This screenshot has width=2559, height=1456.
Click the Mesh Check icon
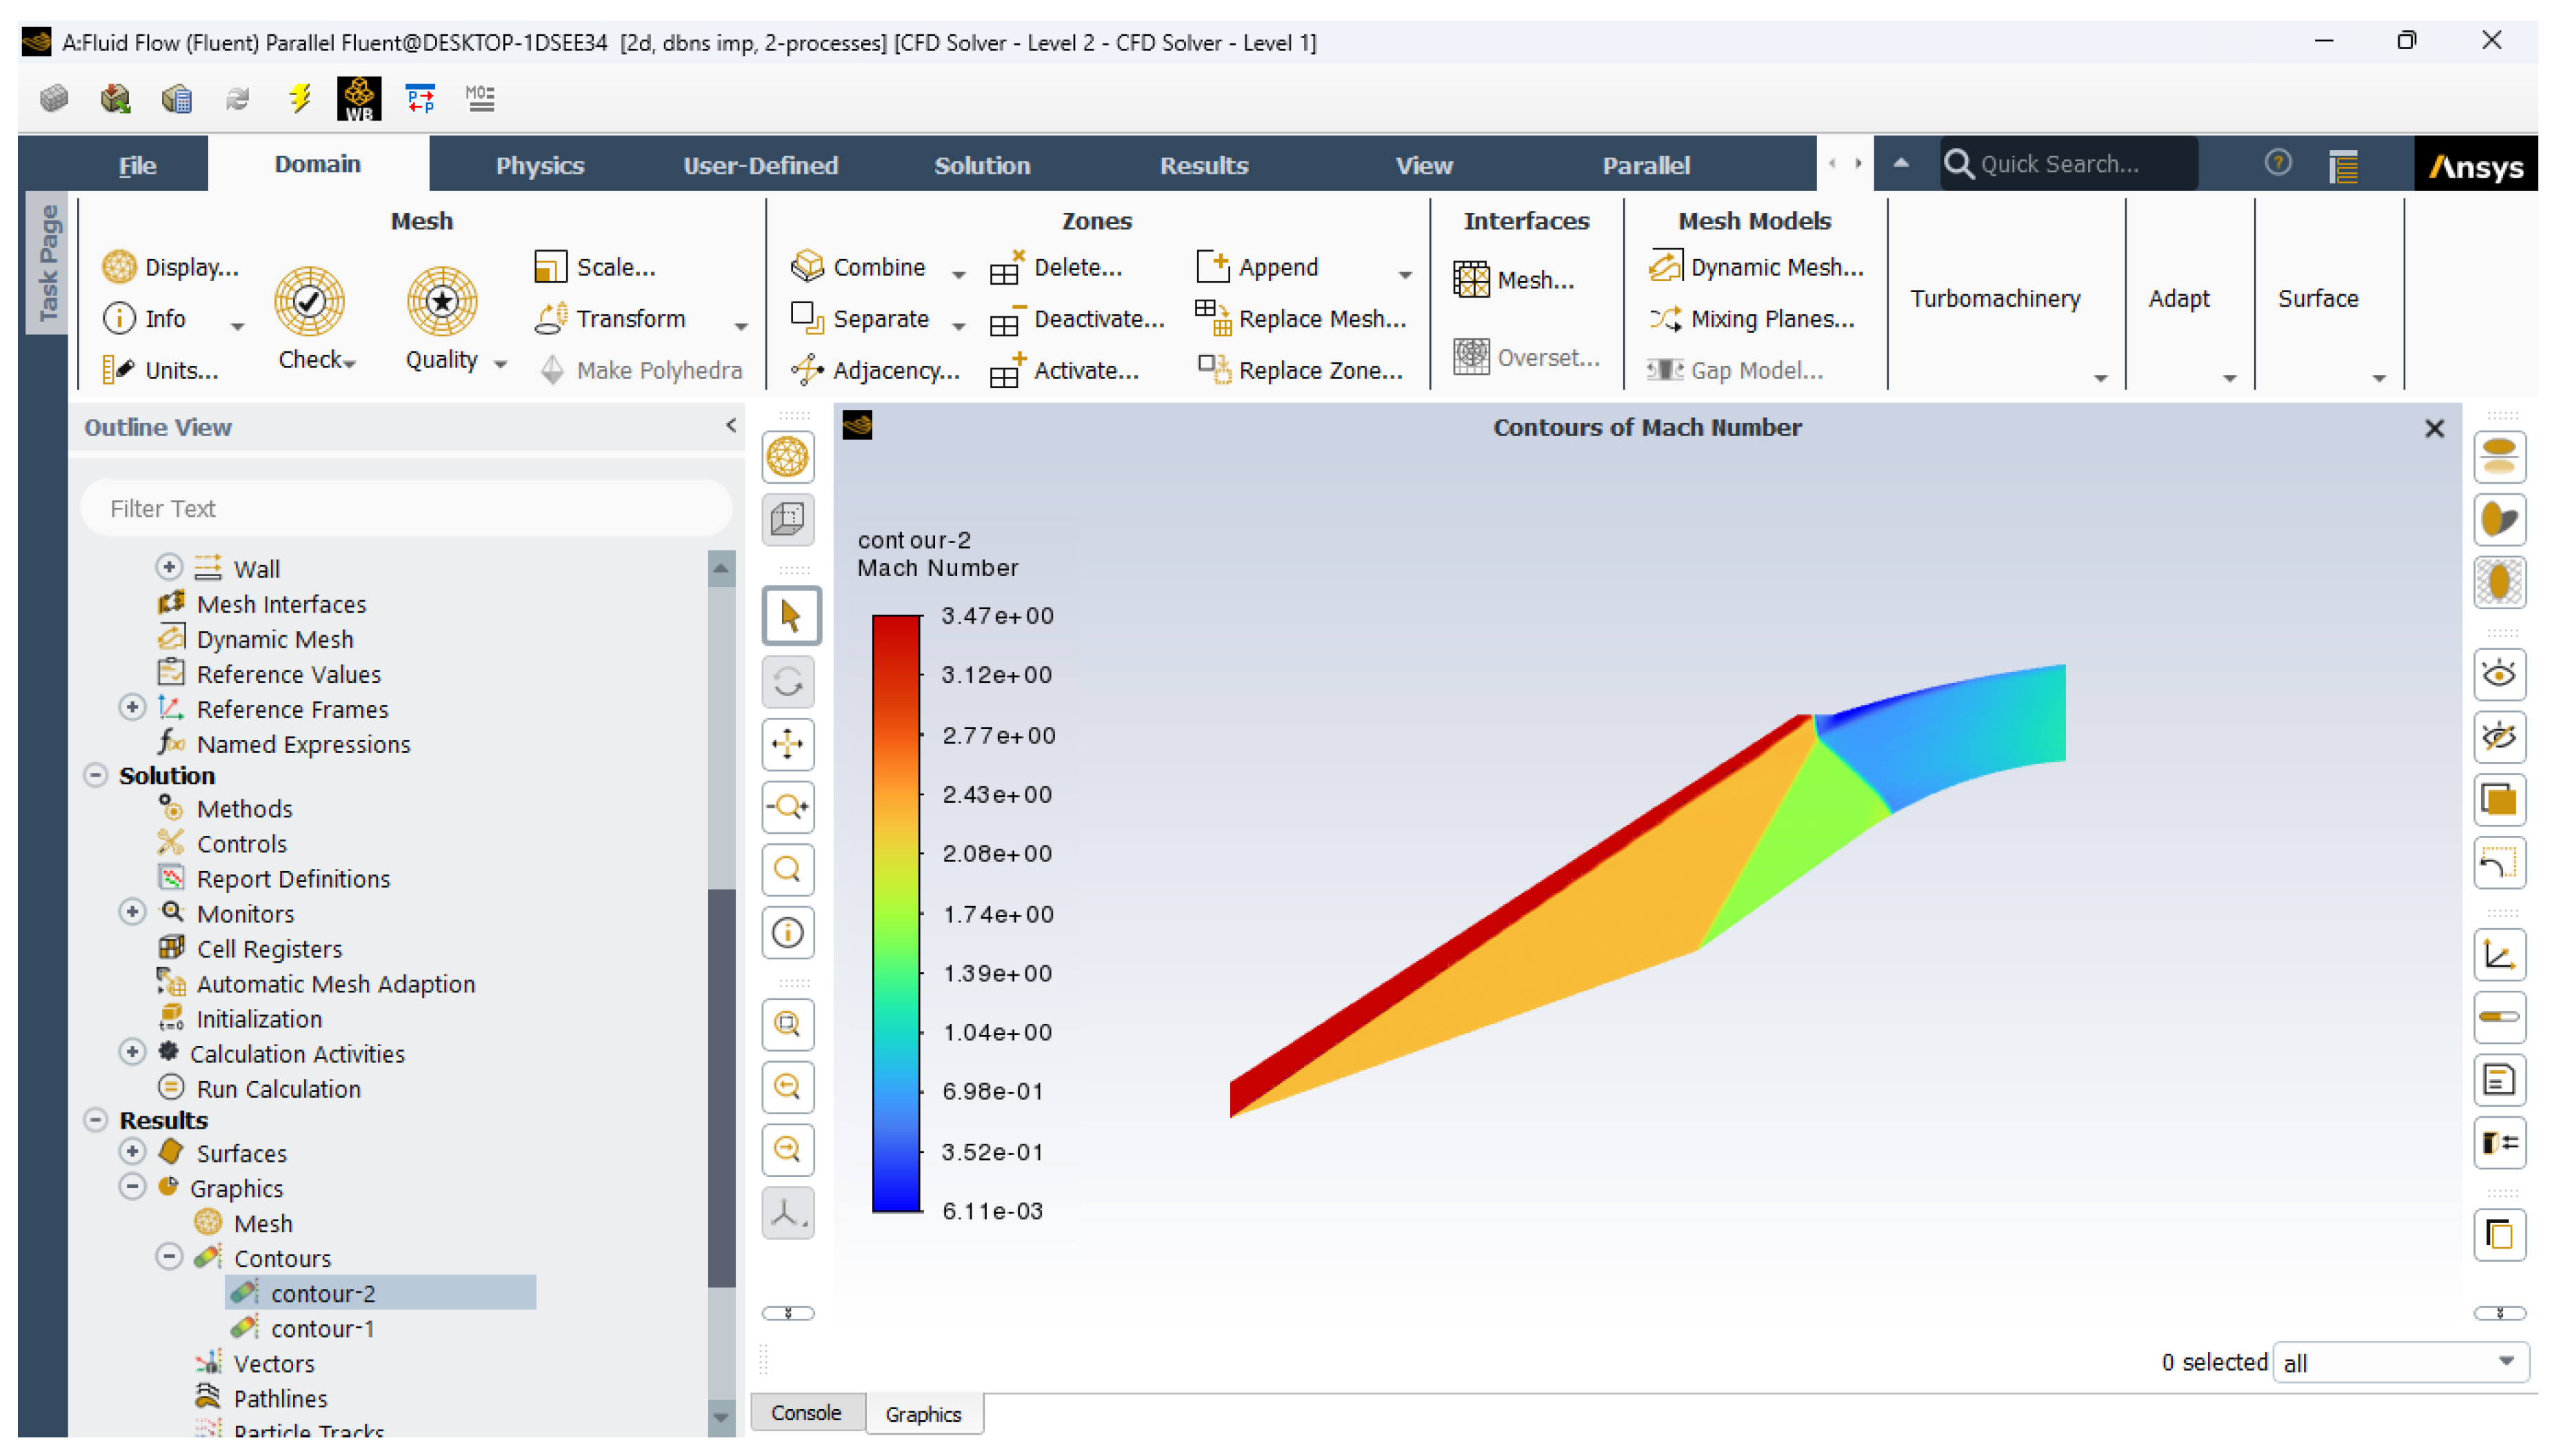309,301
